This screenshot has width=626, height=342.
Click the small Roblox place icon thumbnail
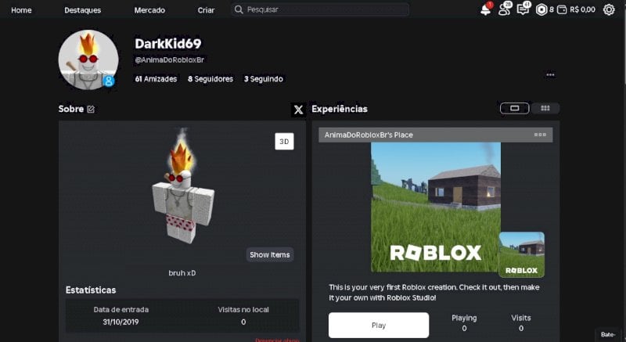(521, 254)
